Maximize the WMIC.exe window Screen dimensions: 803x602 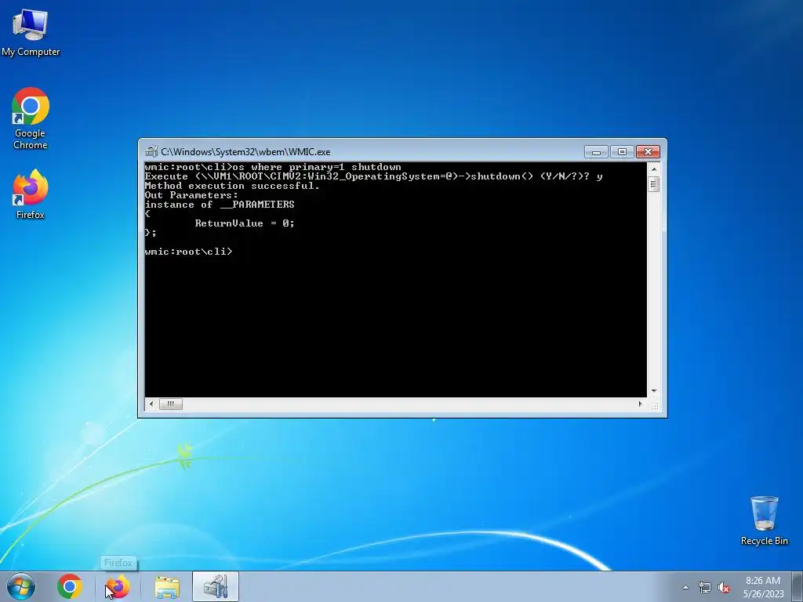(622, 152)
